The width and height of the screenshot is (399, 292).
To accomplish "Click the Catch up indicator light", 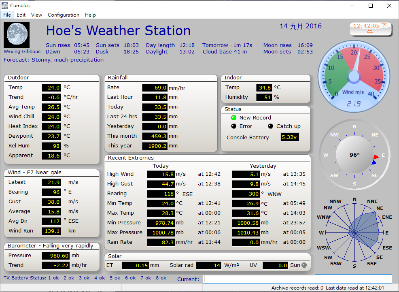I will [270, 126].
